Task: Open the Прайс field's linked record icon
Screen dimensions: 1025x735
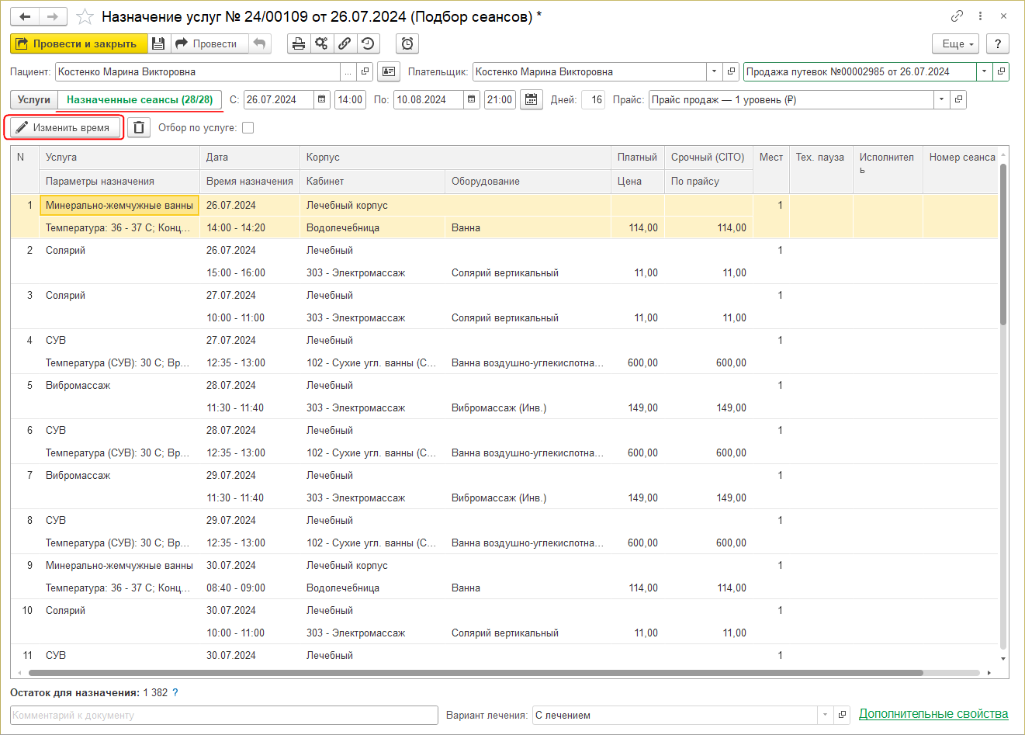Action: pyautogui.click(x=959, y=99)
